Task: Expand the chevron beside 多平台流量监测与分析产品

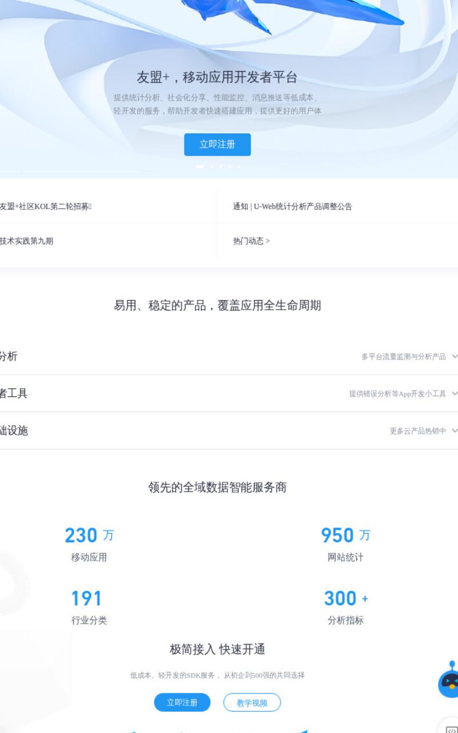Action: click(x=455, y=356)
